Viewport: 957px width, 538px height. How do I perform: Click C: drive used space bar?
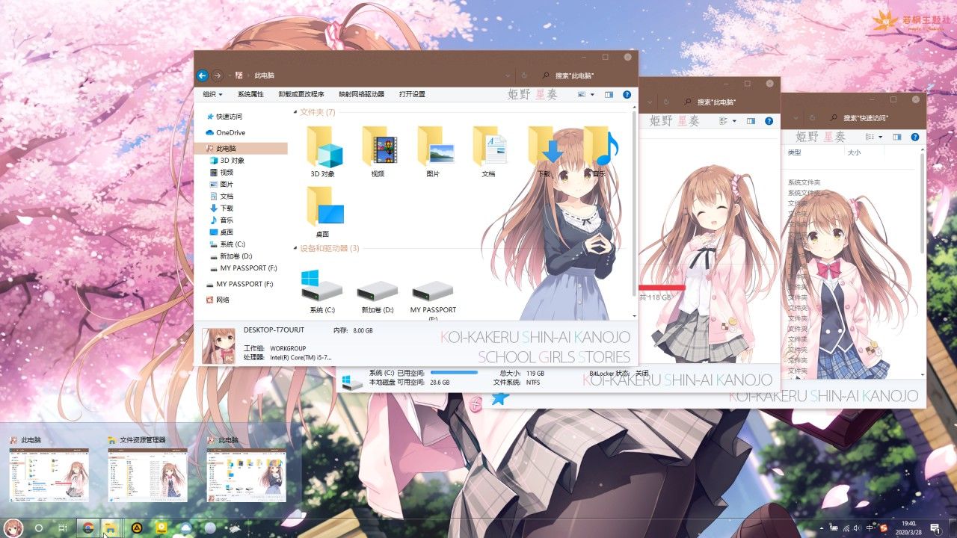(x=454, y=372)
